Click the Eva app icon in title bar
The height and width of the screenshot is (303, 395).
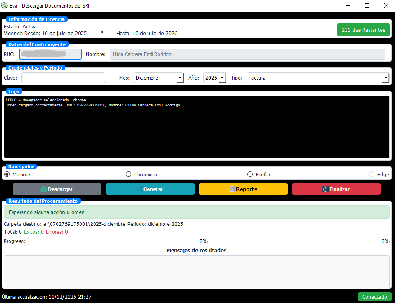click(x=5, y=6)
